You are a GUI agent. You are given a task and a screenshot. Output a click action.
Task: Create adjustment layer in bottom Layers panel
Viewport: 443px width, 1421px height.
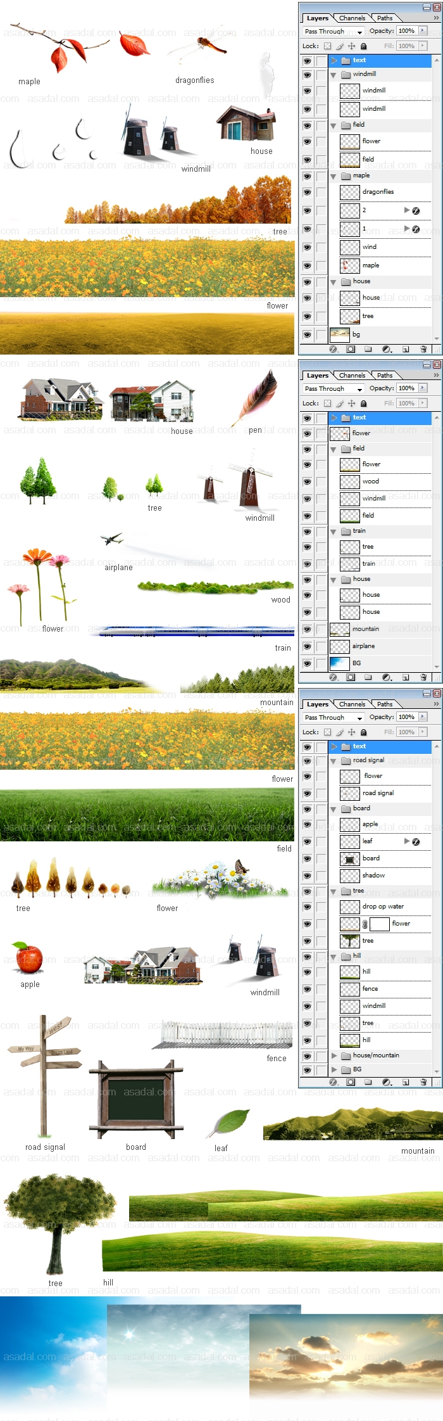pos(387,1082)
